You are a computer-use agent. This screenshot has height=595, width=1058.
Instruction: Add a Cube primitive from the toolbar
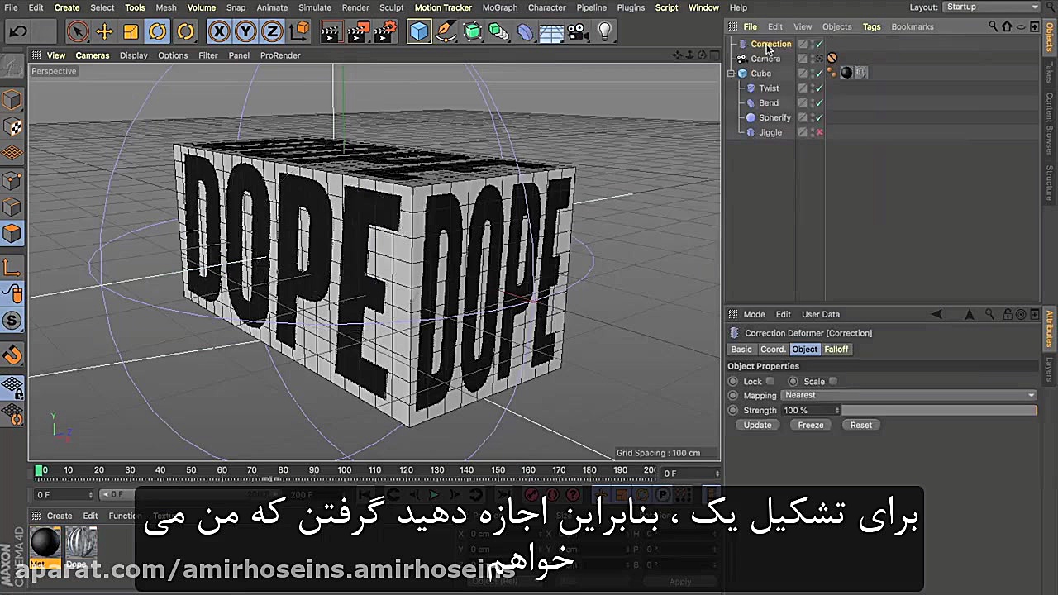[419, 32]
